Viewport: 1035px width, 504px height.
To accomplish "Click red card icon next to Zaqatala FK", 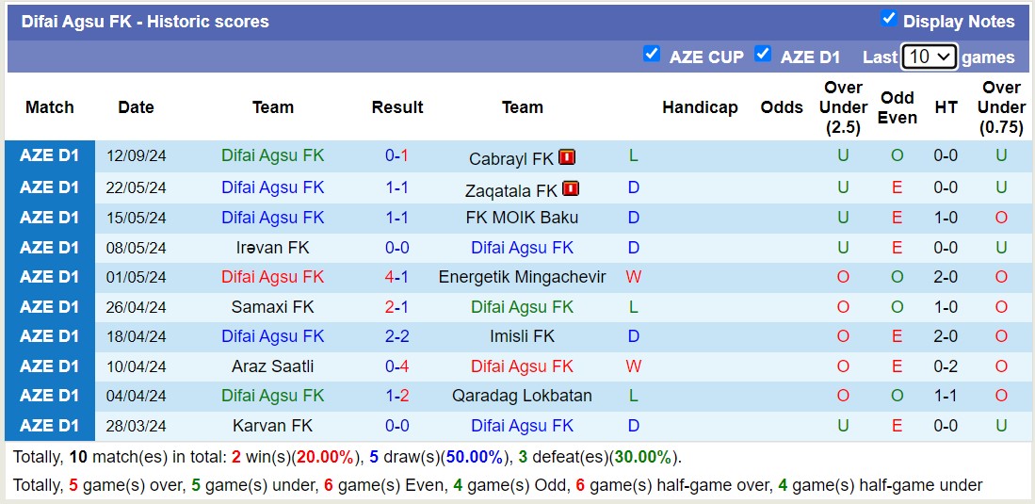I will [571, 188].
